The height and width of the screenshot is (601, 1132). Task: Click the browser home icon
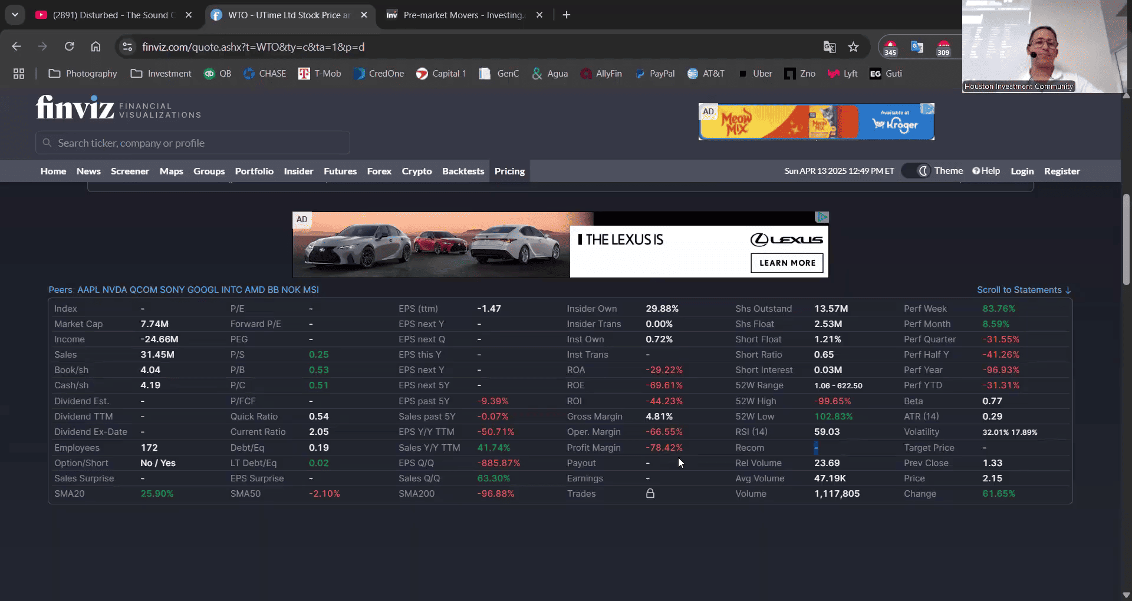pos(96,47)
